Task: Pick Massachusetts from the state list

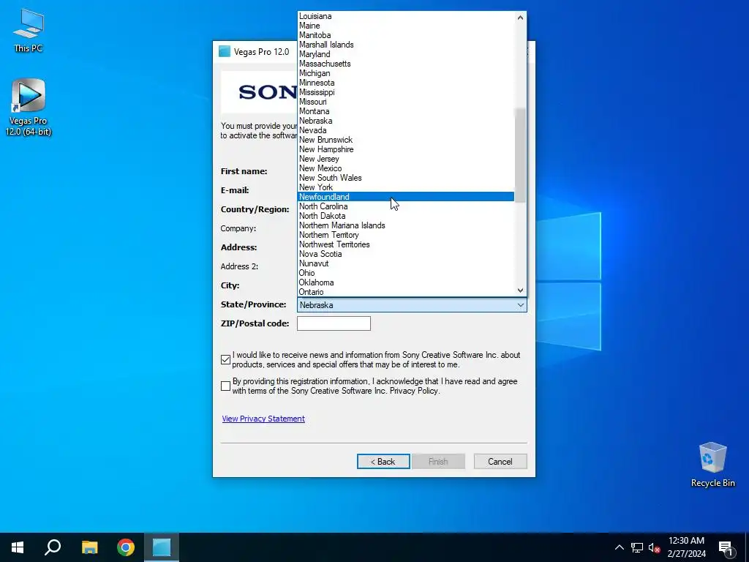Action: [x=405, y=64]
